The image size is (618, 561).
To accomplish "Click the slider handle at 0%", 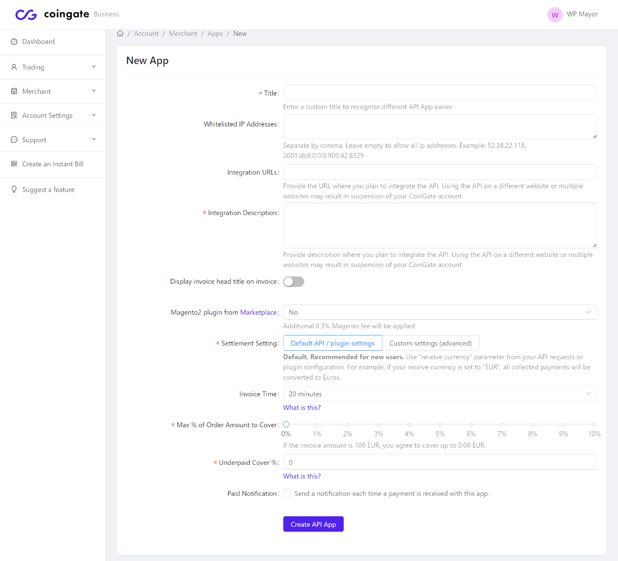I will coord(286,424).
